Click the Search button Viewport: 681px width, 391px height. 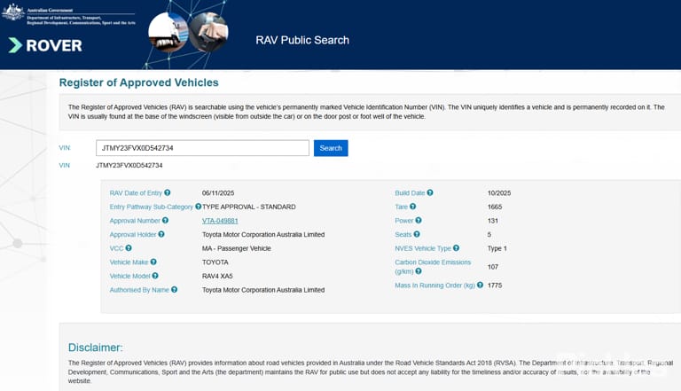(x=331, y=148)
